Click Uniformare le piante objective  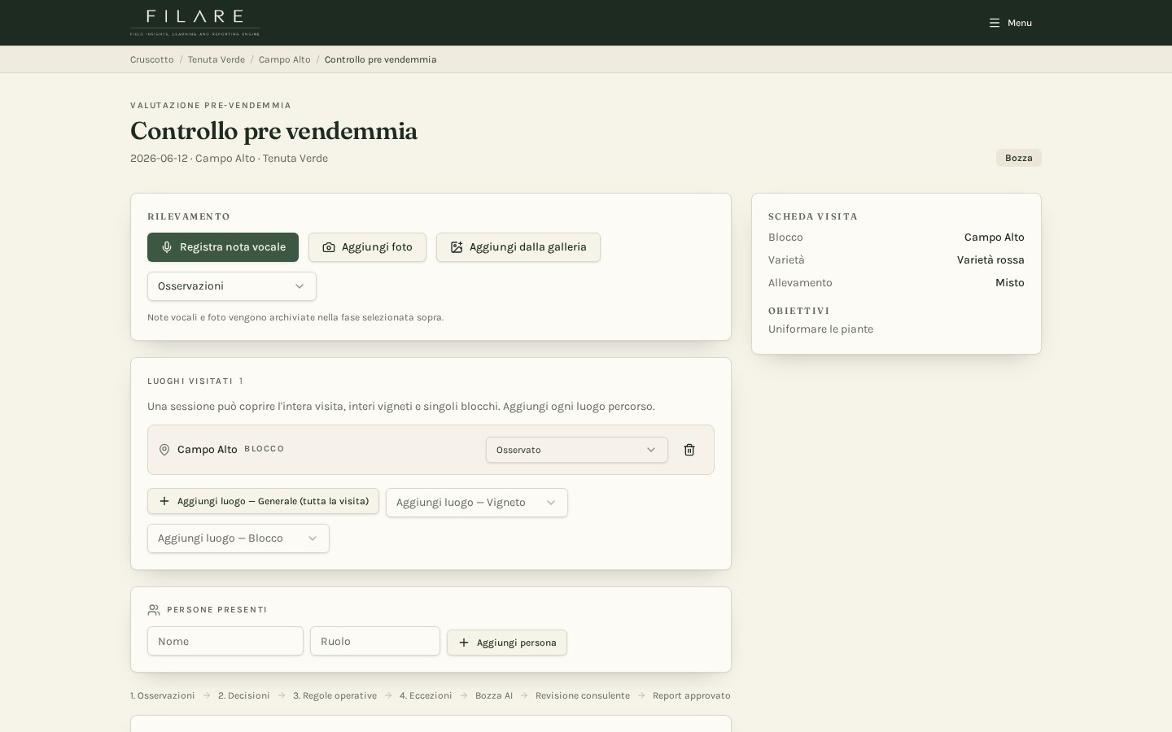[820, 329]
